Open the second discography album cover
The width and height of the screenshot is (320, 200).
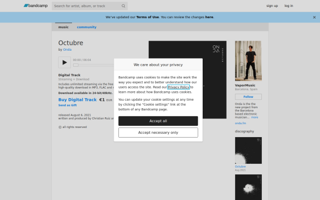249,187
